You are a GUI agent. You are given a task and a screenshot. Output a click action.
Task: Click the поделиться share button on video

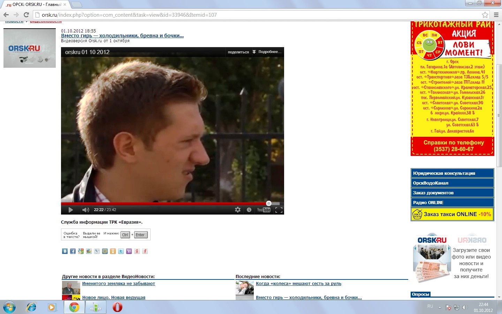(238, 52)
